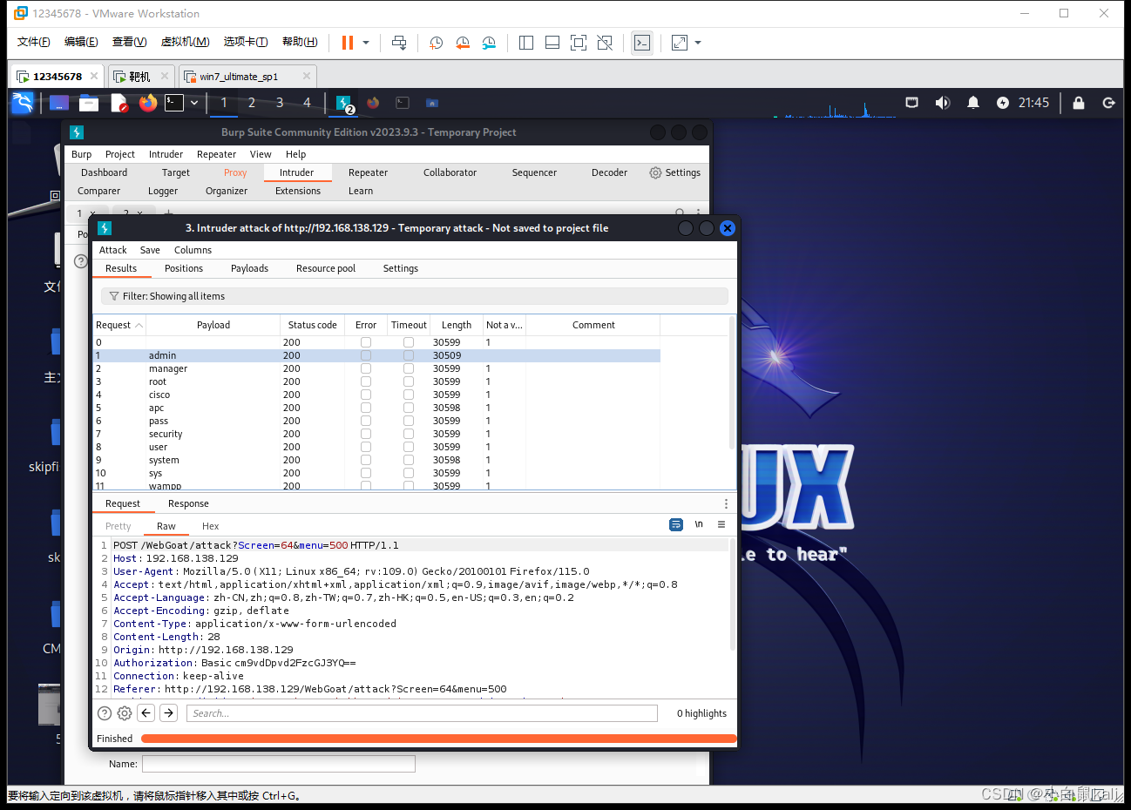The width and height of the screenshot is (1131, 810).
Task: Click in the message Search field
Action: [422, 713]
